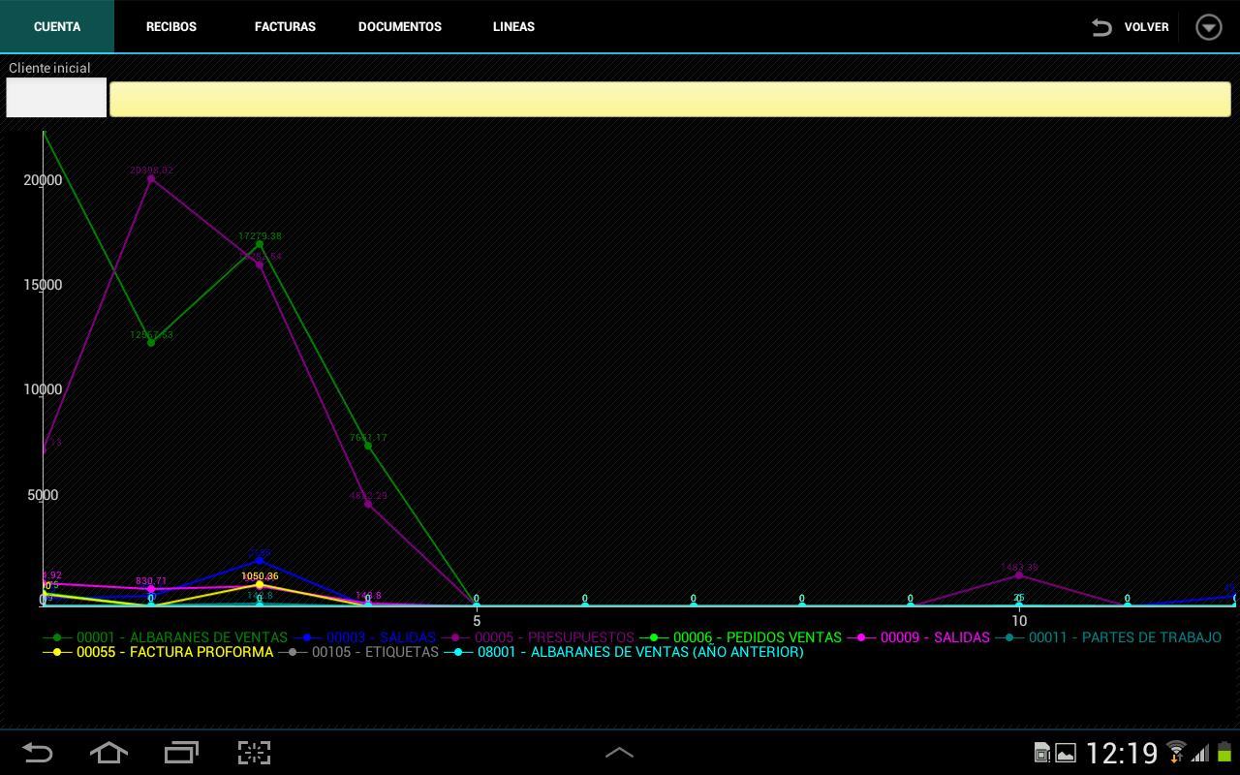Image resolution: width=1240 pixels, height=775 pixels.
Task: Go to the LINEAS tab
Action: (513, 26)
